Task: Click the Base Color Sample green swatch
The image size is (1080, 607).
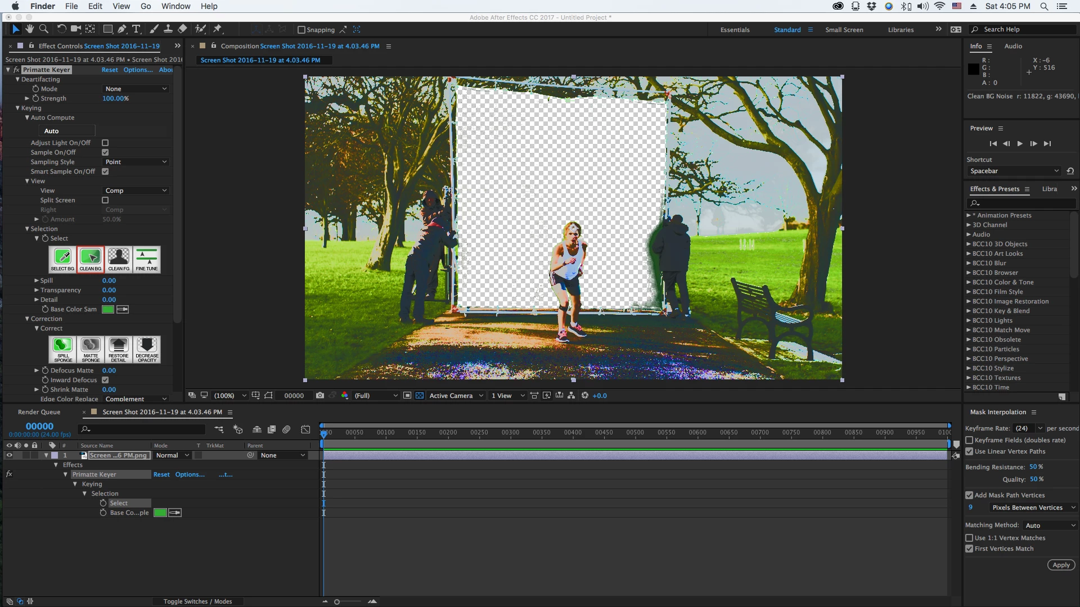Action: (108, 309)
